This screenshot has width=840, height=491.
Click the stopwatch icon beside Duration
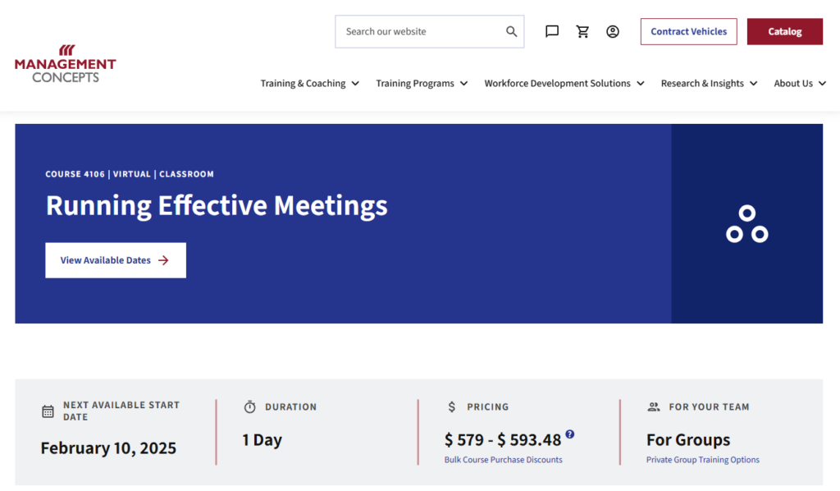[249, 407]
